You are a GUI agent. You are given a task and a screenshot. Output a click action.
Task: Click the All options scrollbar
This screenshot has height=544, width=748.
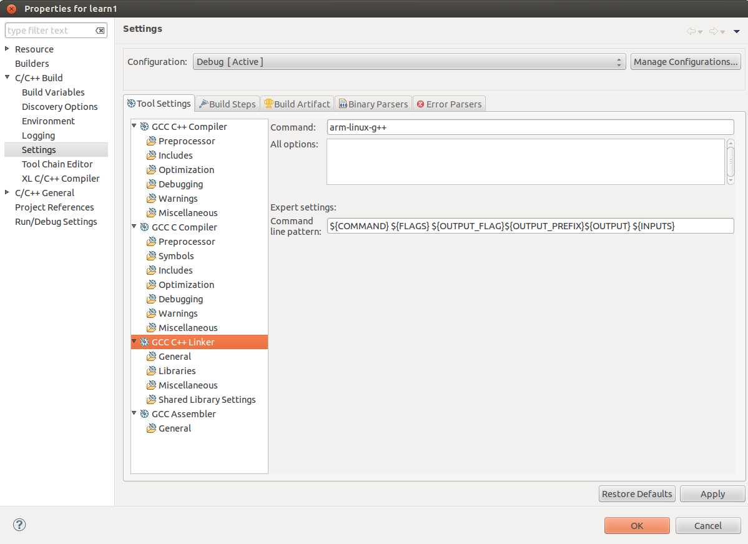pos(731,162)
